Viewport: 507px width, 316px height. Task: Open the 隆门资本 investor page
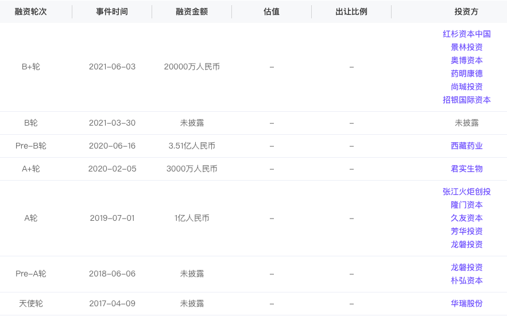[466, 205]
